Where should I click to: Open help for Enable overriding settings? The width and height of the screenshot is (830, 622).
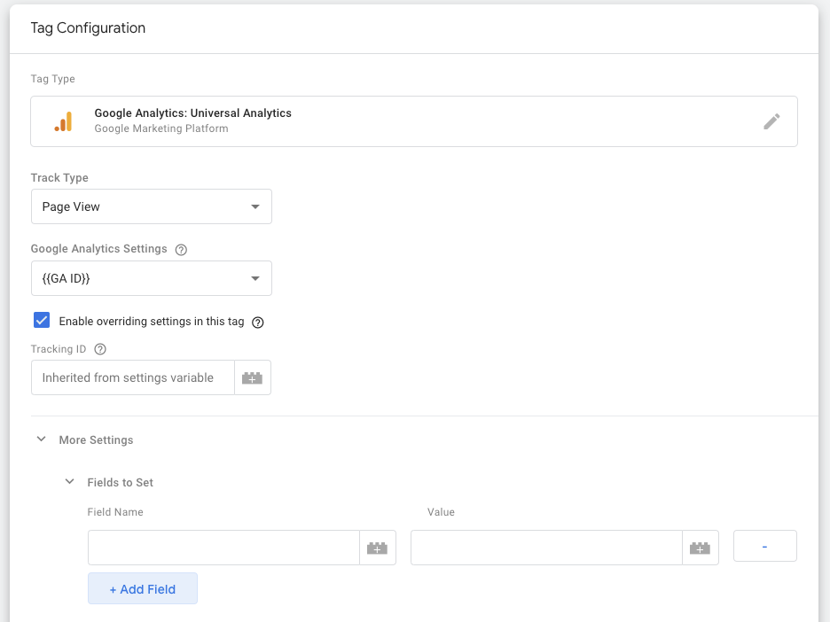click(x=258, y=323)
